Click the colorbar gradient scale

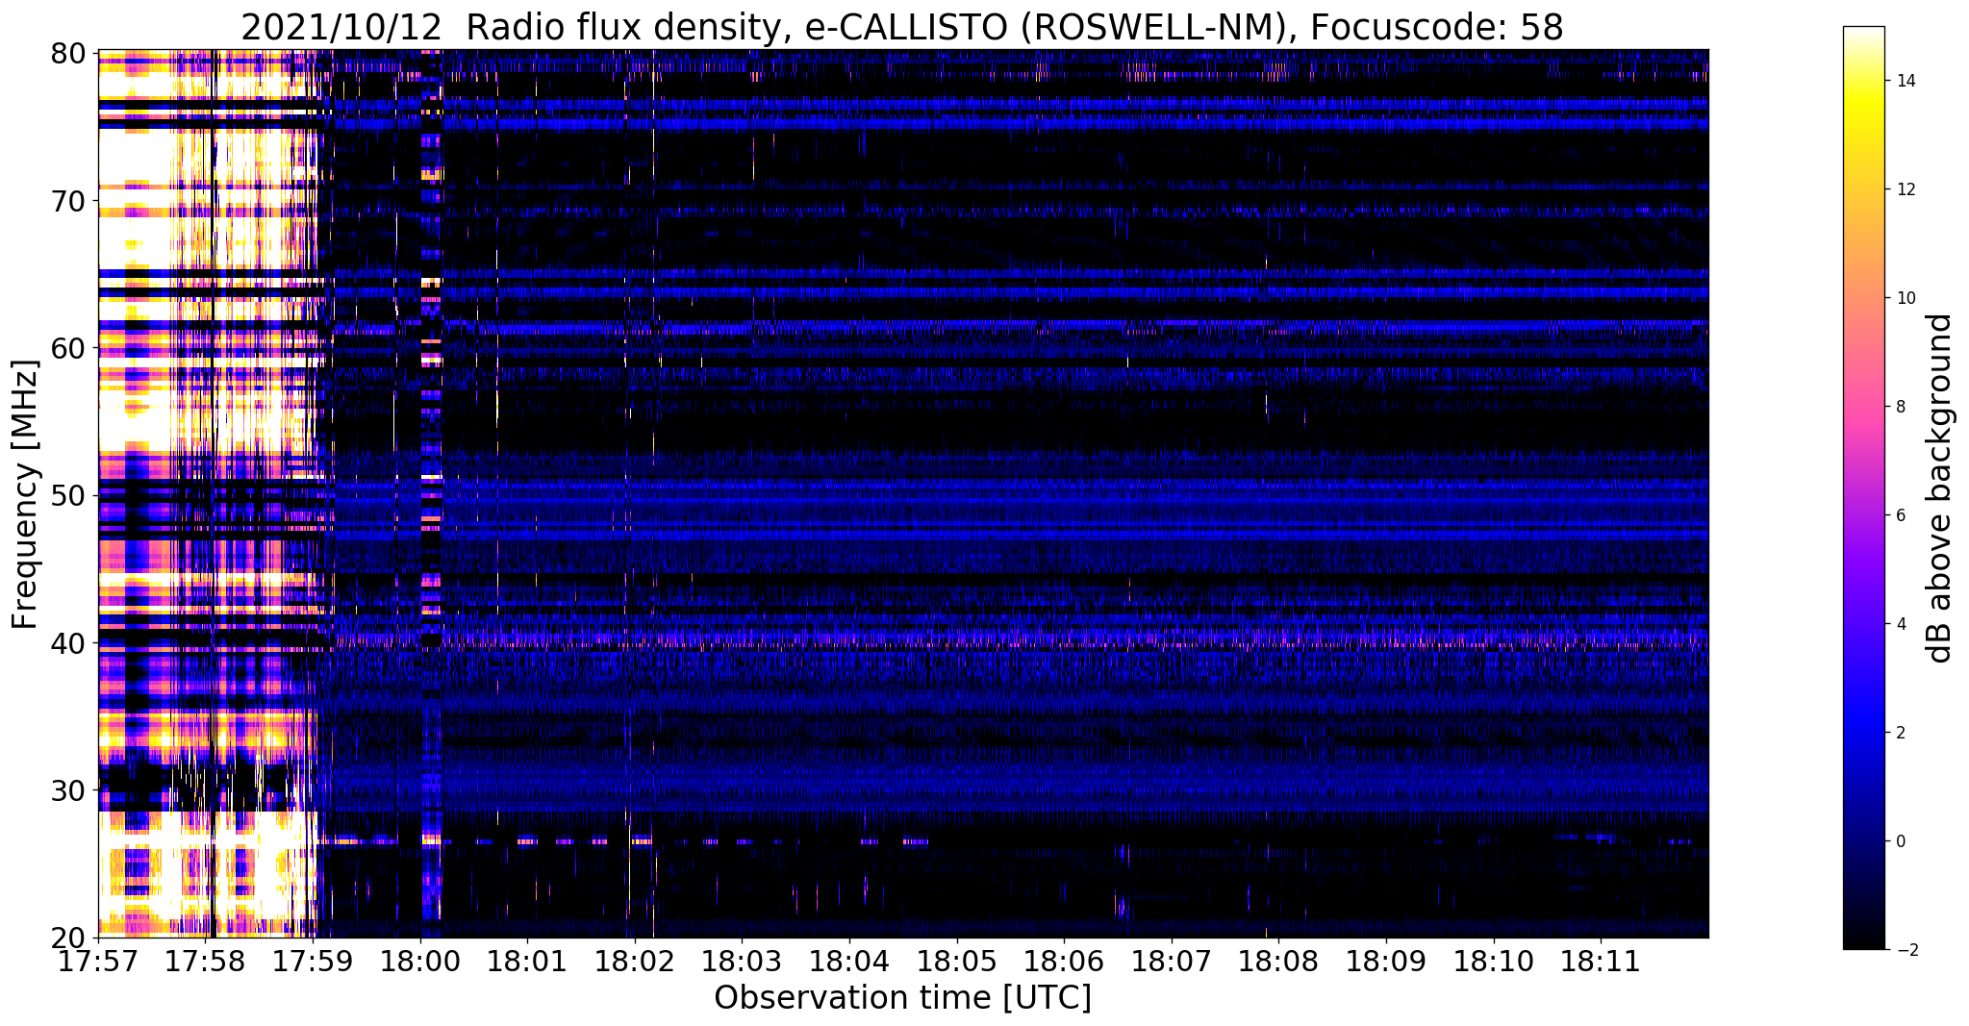coord(1863,488)
